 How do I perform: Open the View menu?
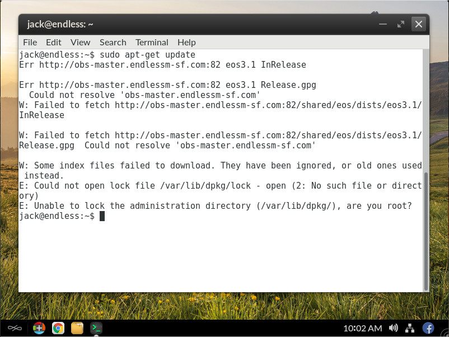tap(80, 42)
